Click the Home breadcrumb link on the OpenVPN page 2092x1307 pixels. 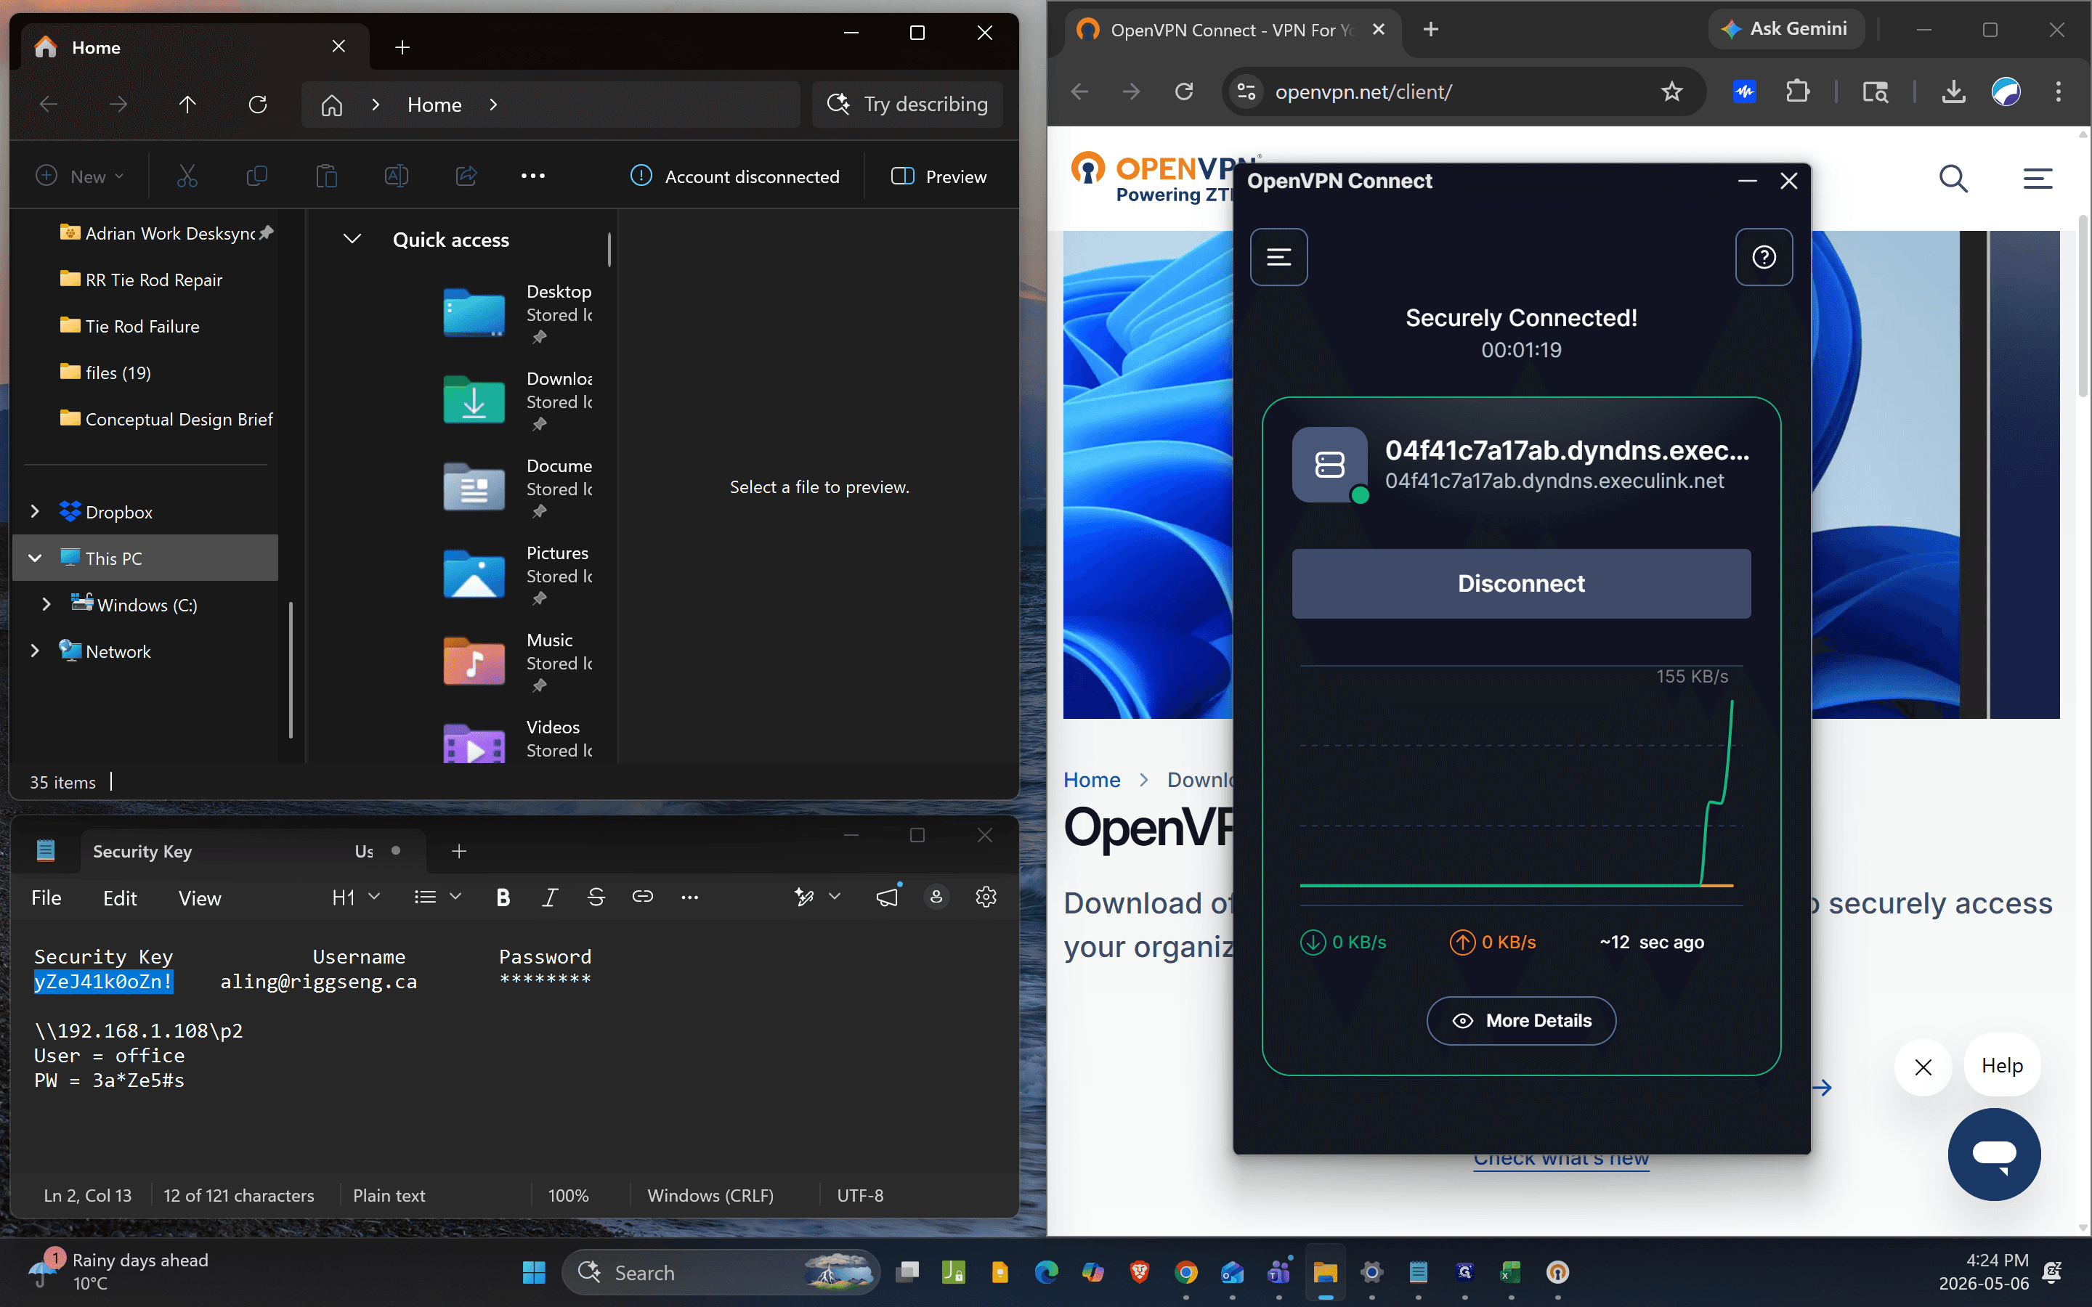1091,780
